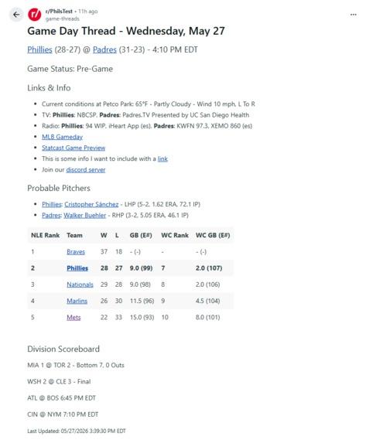The image size is (369, 443).
Task: Open the discord server link
Action: pos(86,170)
